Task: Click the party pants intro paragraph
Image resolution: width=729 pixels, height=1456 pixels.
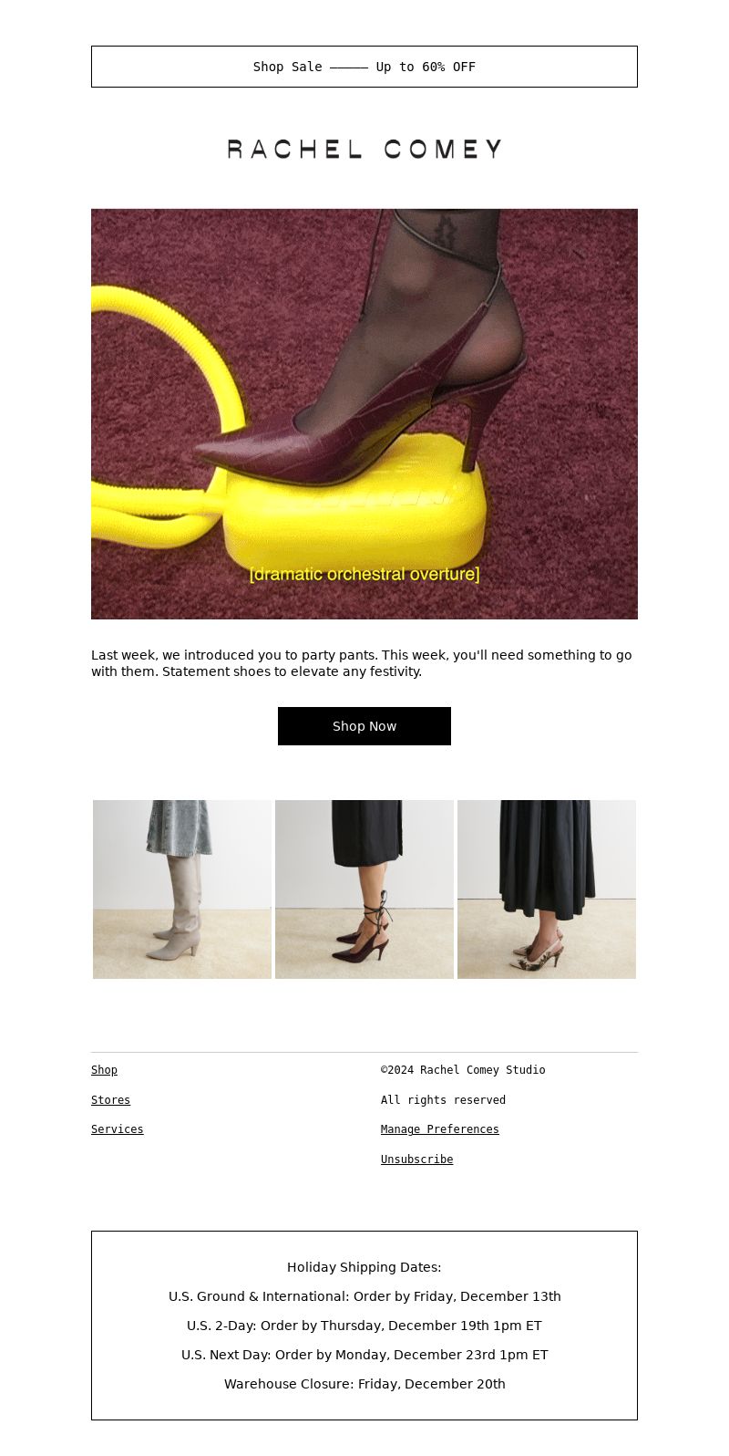Action: pos(362,663)
